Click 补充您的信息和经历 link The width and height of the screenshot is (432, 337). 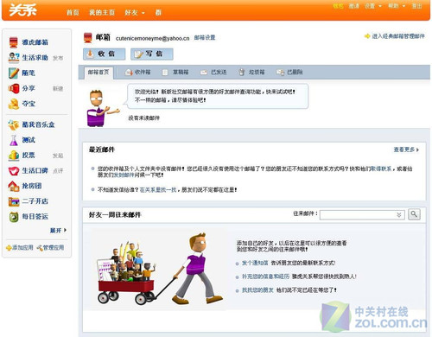point(265,277)
